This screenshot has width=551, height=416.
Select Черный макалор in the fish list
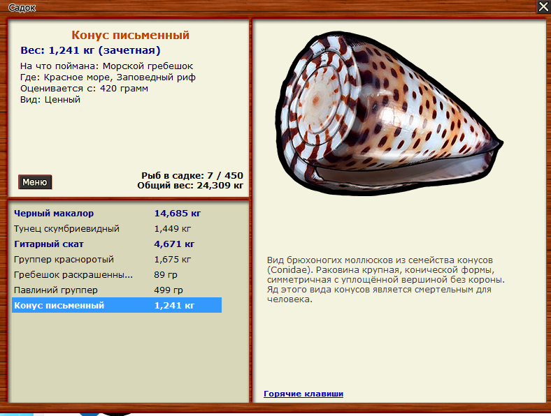coord(117,214)
